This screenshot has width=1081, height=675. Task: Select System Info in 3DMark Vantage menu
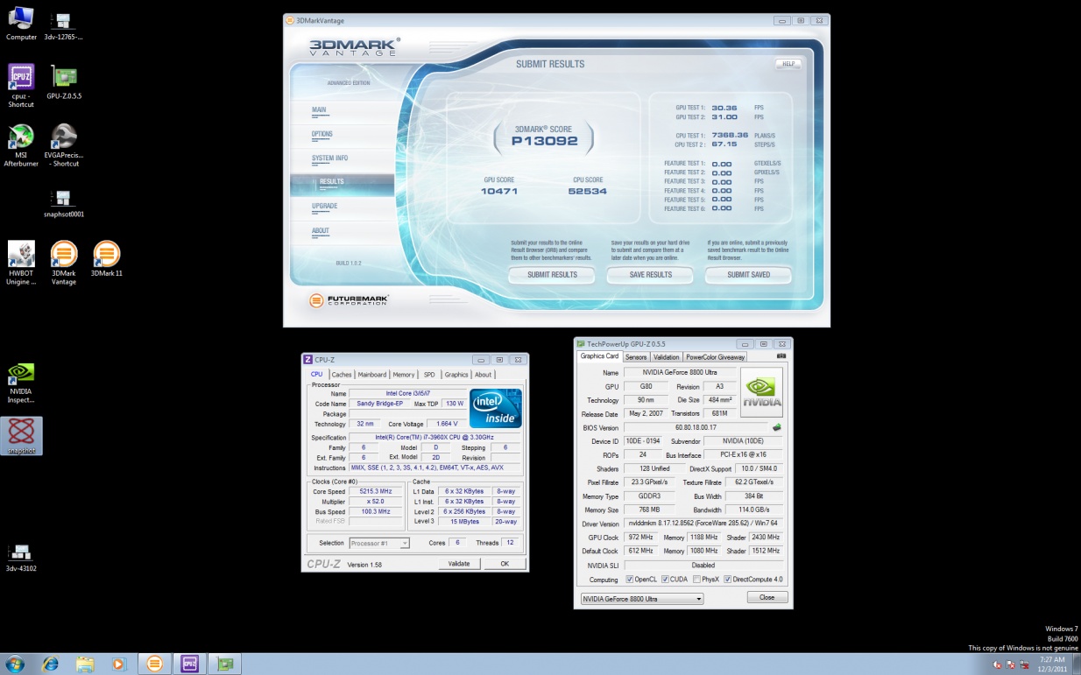[x=329, y=158]
